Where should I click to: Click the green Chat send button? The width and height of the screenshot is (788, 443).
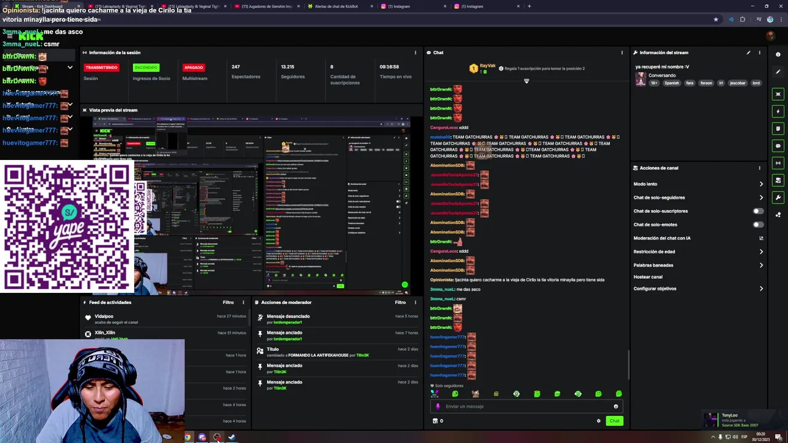[x=614, y=421]
